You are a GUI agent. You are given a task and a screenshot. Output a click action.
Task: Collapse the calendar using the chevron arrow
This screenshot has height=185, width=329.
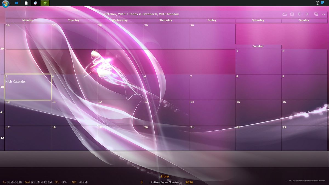click(324, 14)
